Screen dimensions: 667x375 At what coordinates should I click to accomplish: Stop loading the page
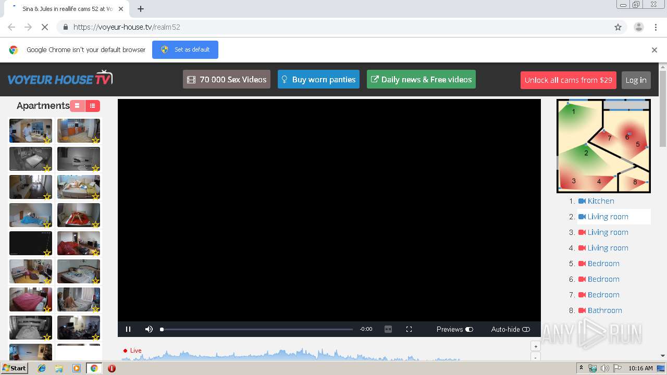[45, 27]
